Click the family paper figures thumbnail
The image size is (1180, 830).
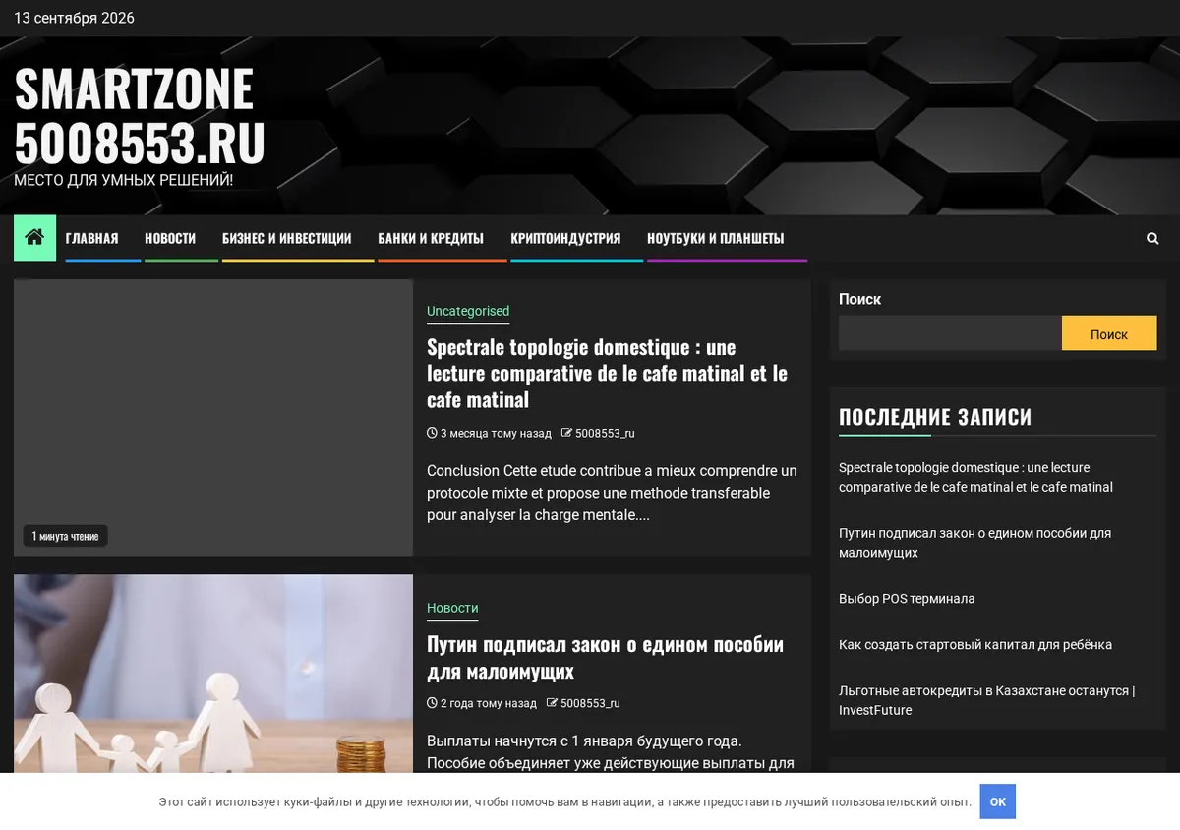213,674
